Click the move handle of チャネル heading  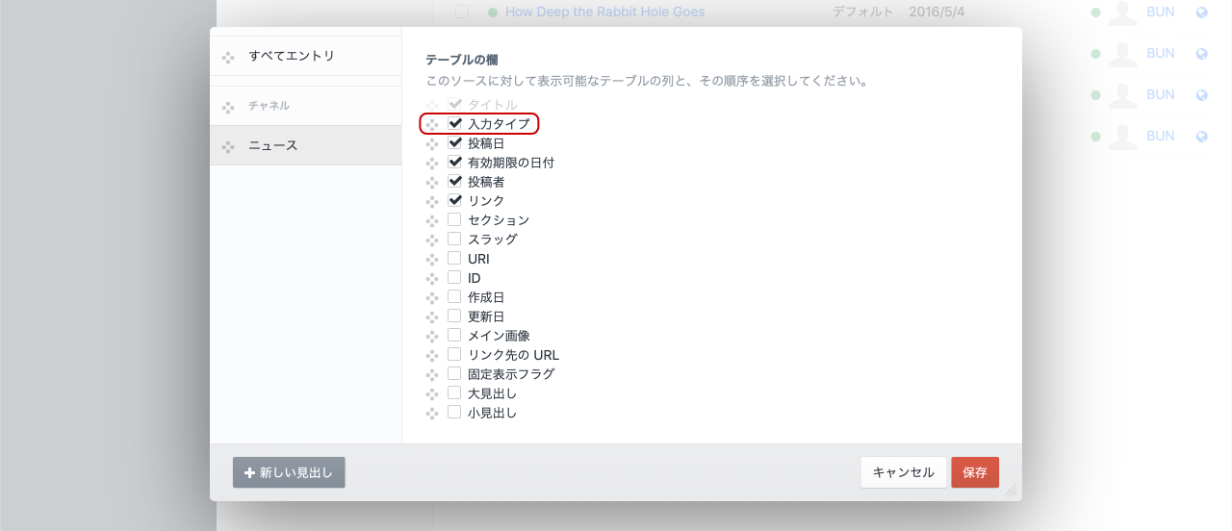coord(228,107)
